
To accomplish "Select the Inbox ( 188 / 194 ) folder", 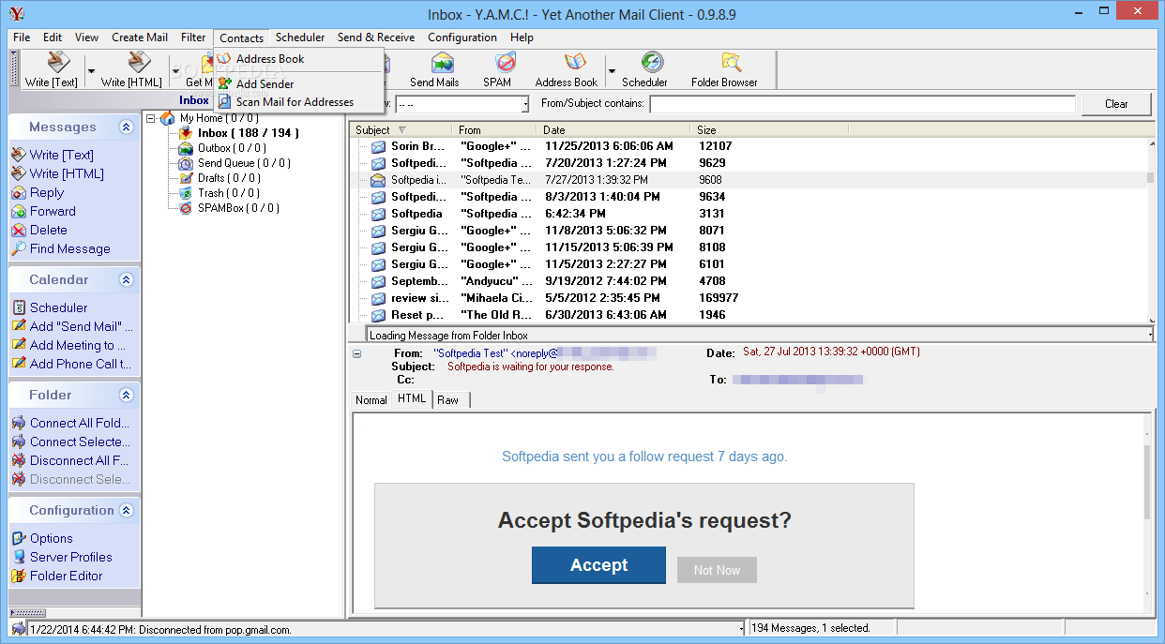I will pyautogui.click(x=249, y=133).
